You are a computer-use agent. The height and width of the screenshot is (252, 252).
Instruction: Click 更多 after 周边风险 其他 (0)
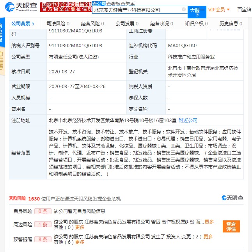click(80, 227)
